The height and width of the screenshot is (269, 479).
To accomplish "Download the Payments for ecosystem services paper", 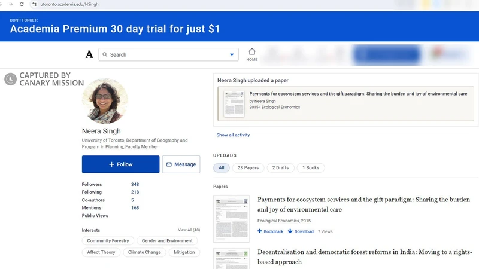I will (301, 231).
